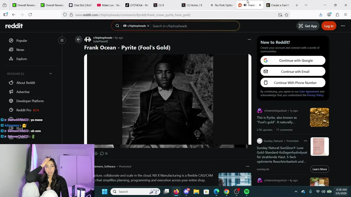Switch to the Create a Fast Fo tab

click(x=278, y=5)
